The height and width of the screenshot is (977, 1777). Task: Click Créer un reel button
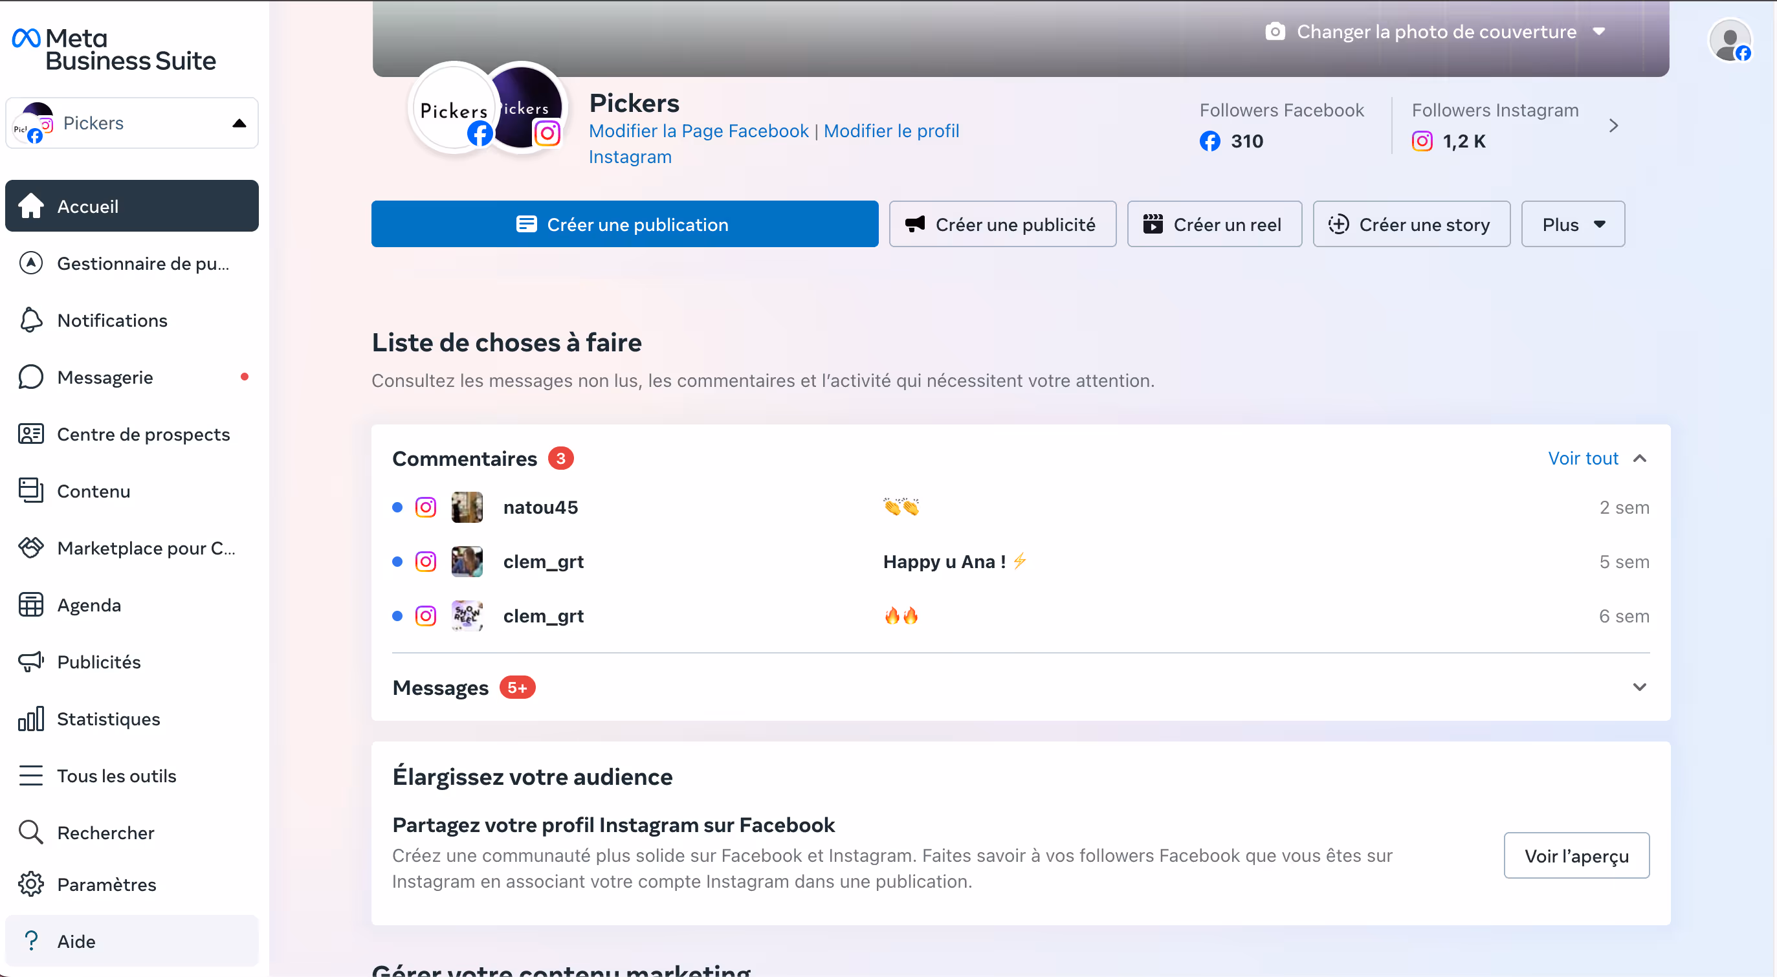(1214, 224)
